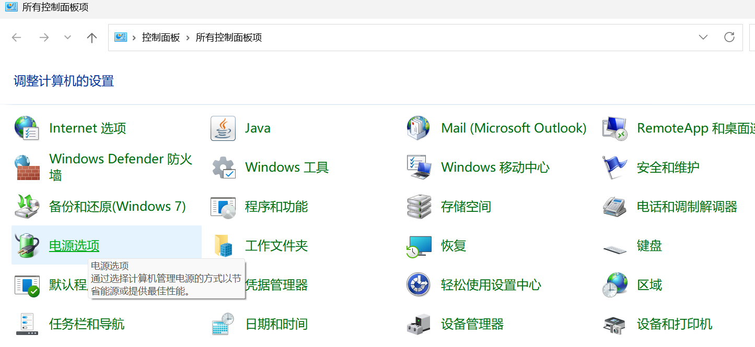The height and width of the screenshot is (347, 755).
Task: Open the 存储空间 link
Action: click(x=466, y=207)
